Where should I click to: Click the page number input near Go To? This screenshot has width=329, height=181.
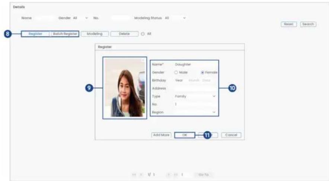click(186, 175)
